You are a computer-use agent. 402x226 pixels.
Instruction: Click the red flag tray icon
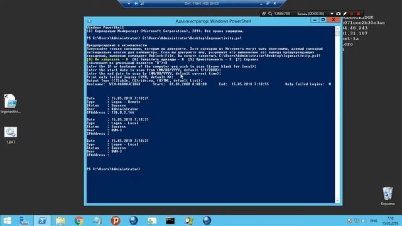(349, 221)
